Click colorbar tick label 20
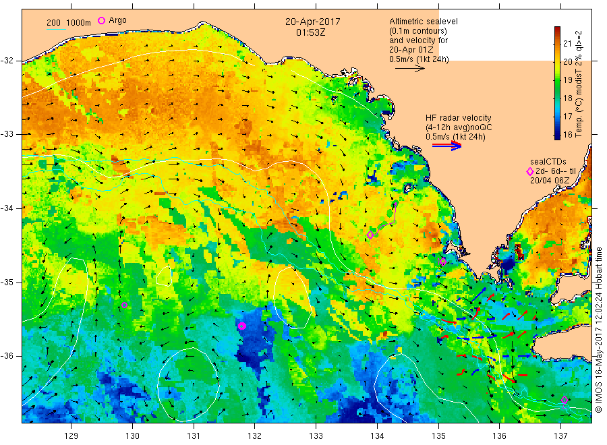Viewport: 607px width, 445px height. pyautogui.click(x=567, y=61)
